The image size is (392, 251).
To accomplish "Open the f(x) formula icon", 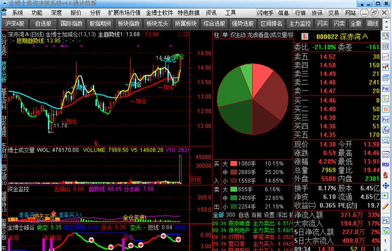I will click(x=385, y=130).
